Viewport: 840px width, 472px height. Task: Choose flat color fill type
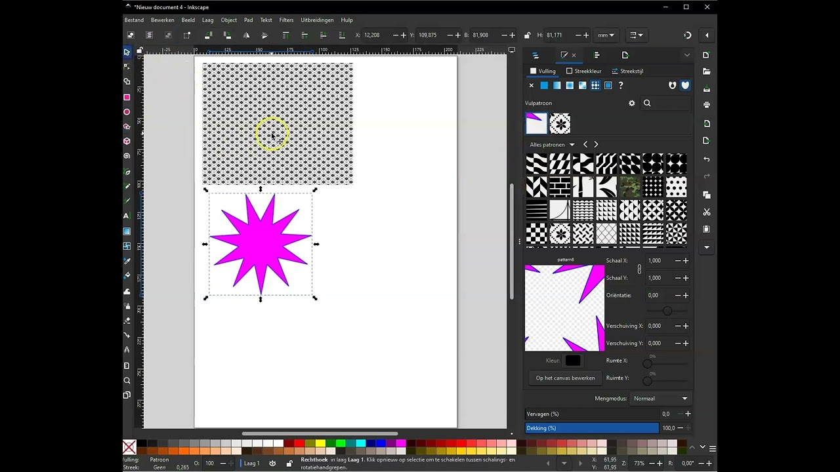[544, 85]
